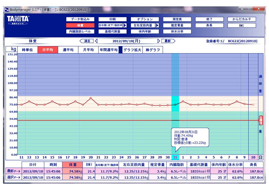The width and height of the screenshot is (269, 190).
Task: Click the データ取込み import button
Action: 80,19
